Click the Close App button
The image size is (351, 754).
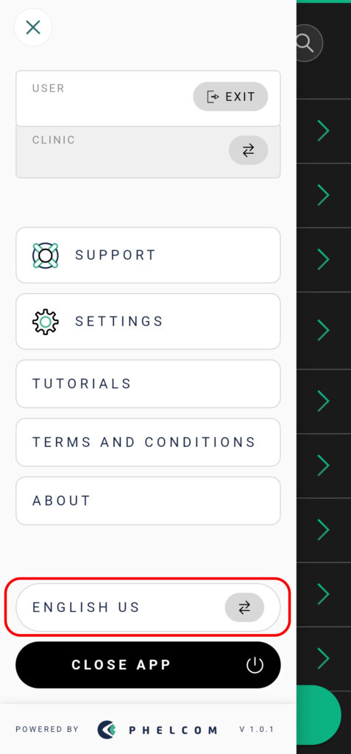[148, 665]
